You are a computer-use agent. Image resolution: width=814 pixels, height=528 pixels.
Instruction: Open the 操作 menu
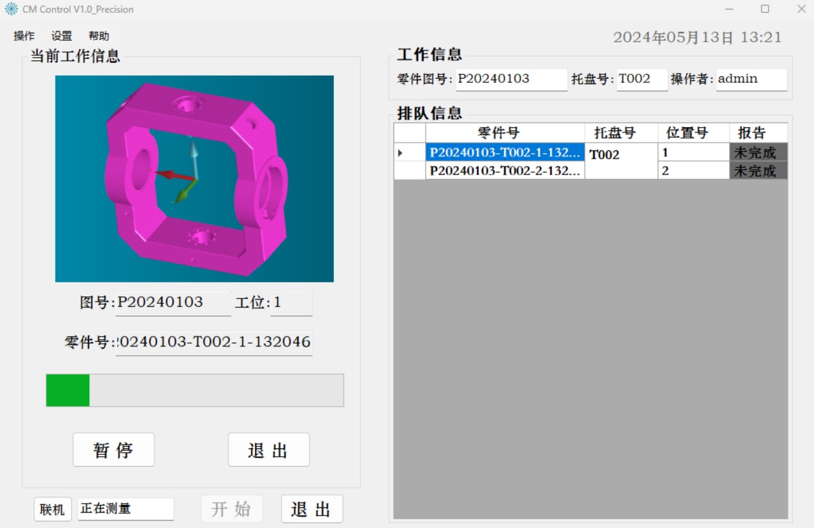click(x=24, y=36)
